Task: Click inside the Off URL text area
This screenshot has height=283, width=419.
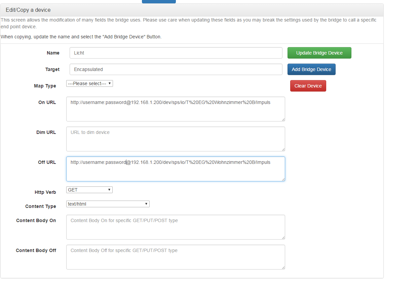Action: (176, 169)
